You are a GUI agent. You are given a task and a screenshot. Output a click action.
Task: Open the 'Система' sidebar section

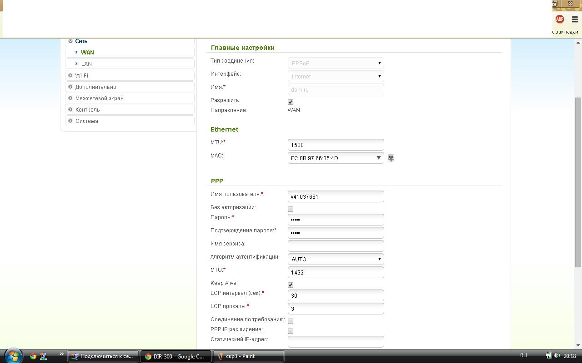86,121
